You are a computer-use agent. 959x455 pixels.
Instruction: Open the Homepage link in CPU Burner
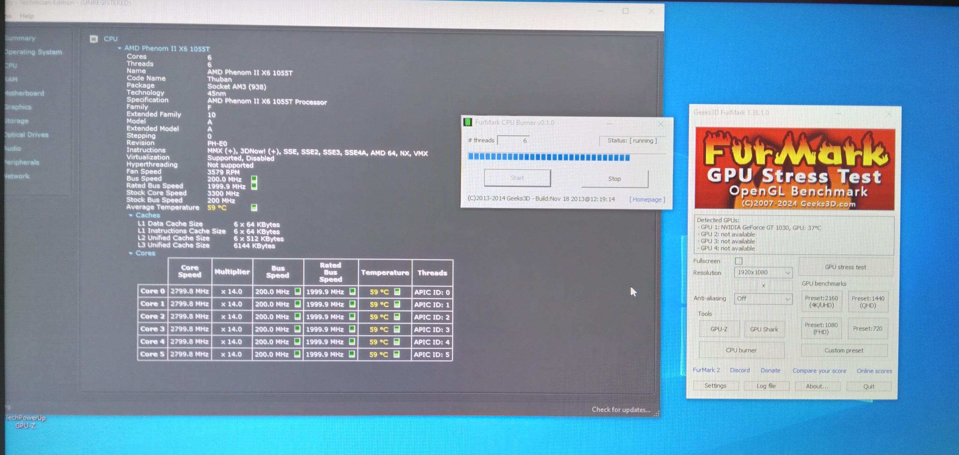click(647, 199)
